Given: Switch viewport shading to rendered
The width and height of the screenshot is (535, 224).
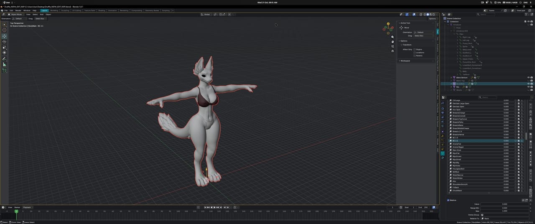Looking at the screenshot, I should (433, 14).
